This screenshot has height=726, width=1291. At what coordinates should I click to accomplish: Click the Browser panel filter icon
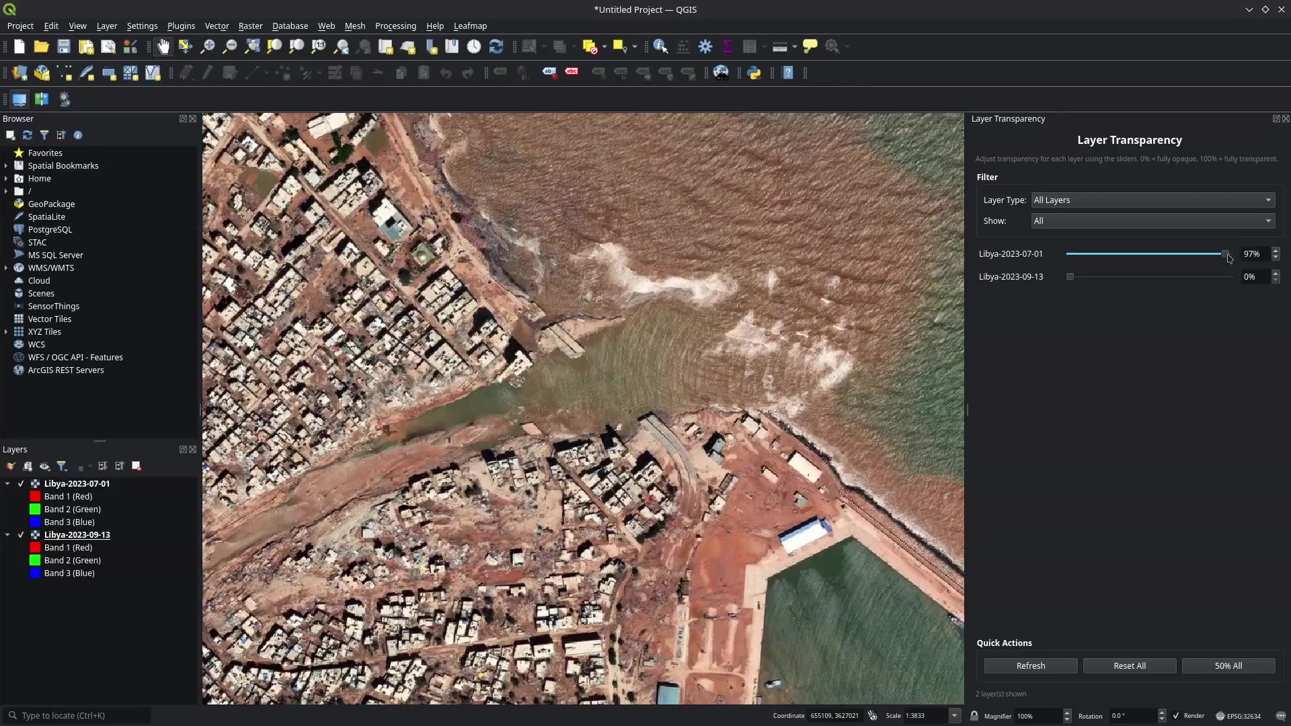[x=44, y=135]
